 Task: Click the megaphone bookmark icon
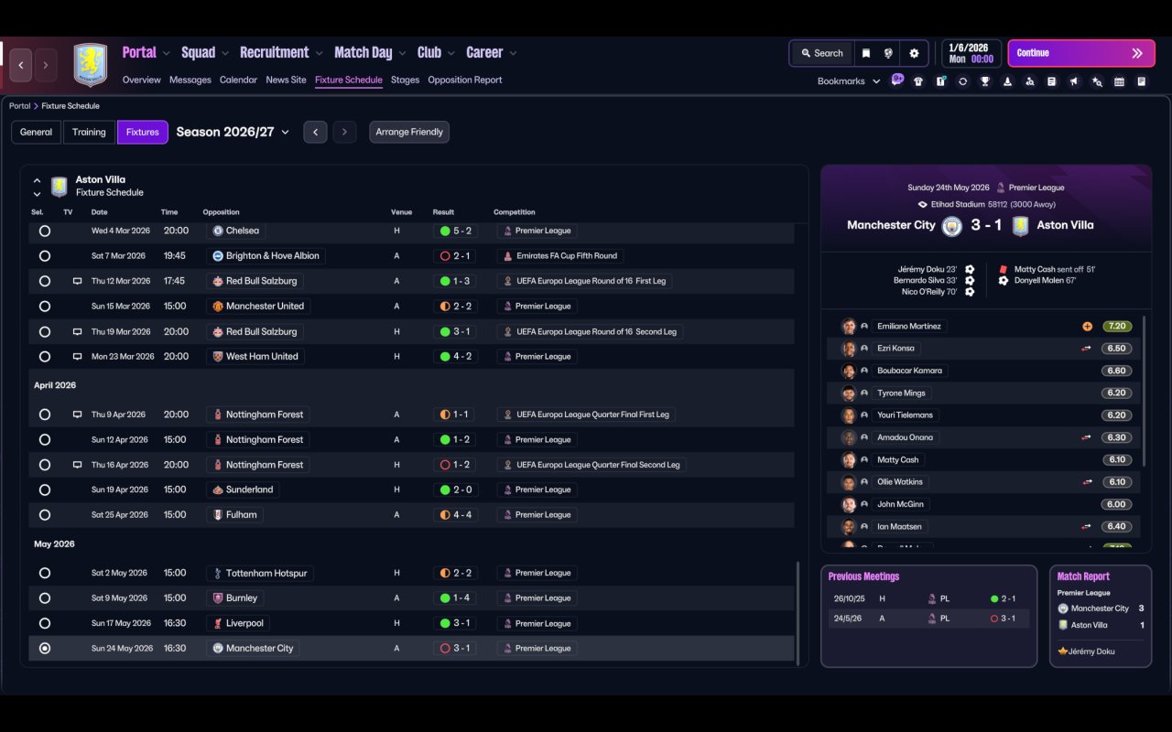pyautogui.click(x=1074, y=81)
